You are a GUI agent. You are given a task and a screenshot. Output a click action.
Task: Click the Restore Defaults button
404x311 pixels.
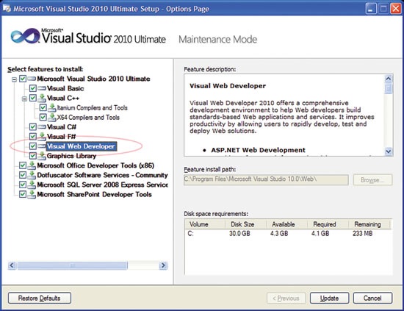coord(40,298)
